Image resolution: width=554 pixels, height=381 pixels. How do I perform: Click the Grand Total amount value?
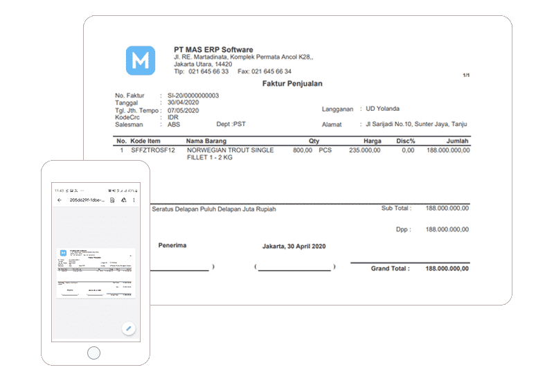[x=447, y=269]
